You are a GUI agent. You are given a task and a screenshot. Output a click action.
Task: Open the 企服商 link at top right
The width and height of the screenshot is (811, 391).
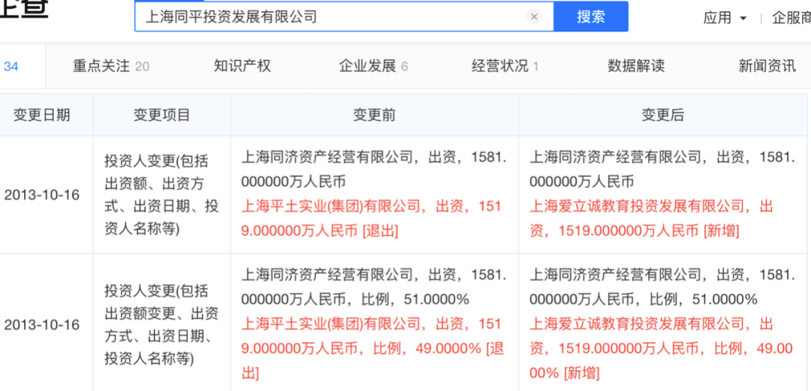tap(791, 17)
